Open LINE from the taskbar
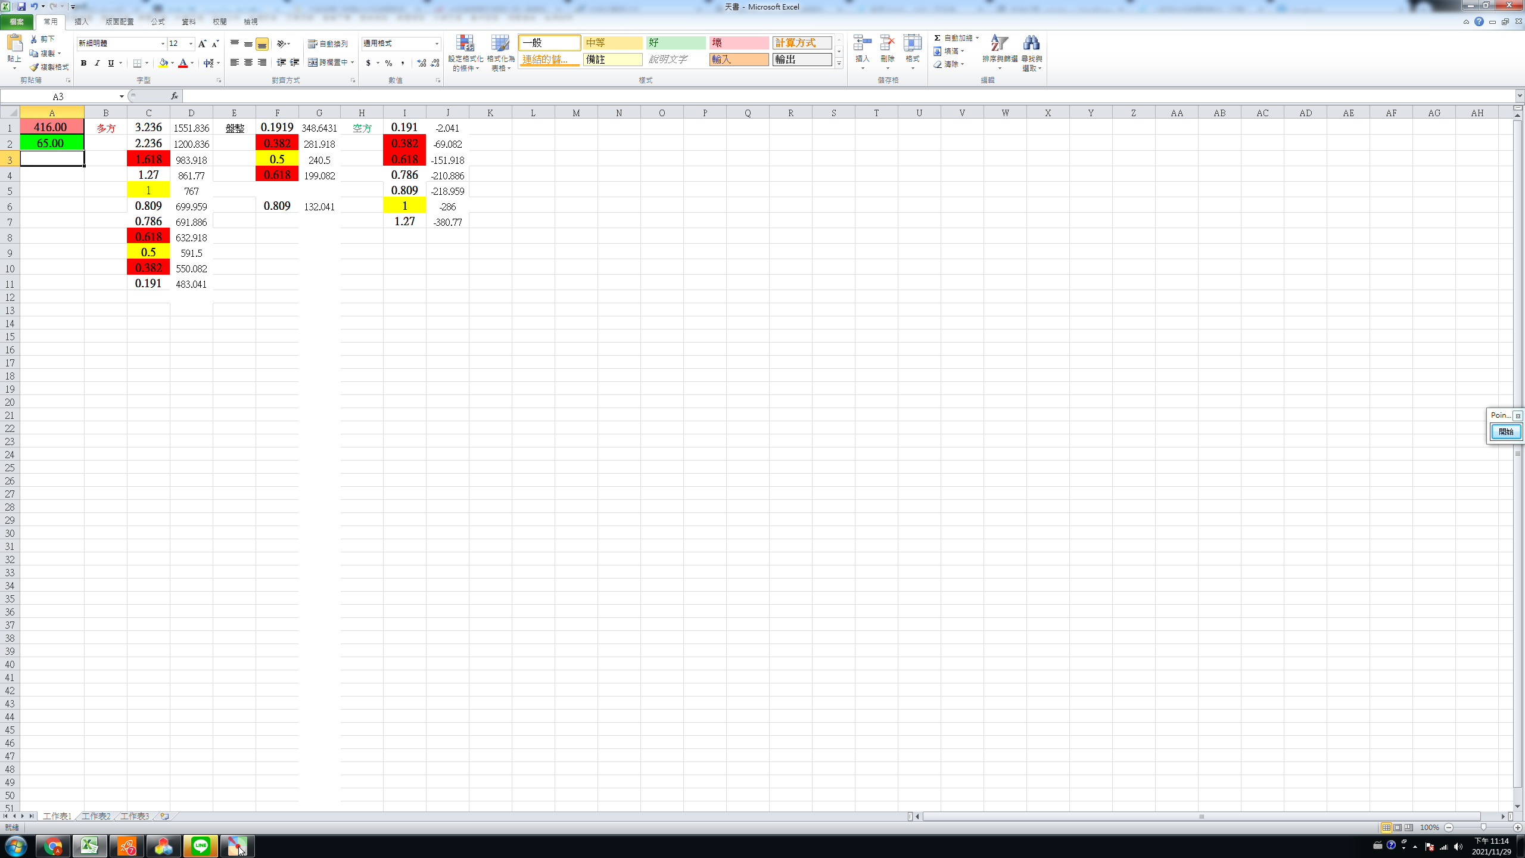 click(201, 845)
